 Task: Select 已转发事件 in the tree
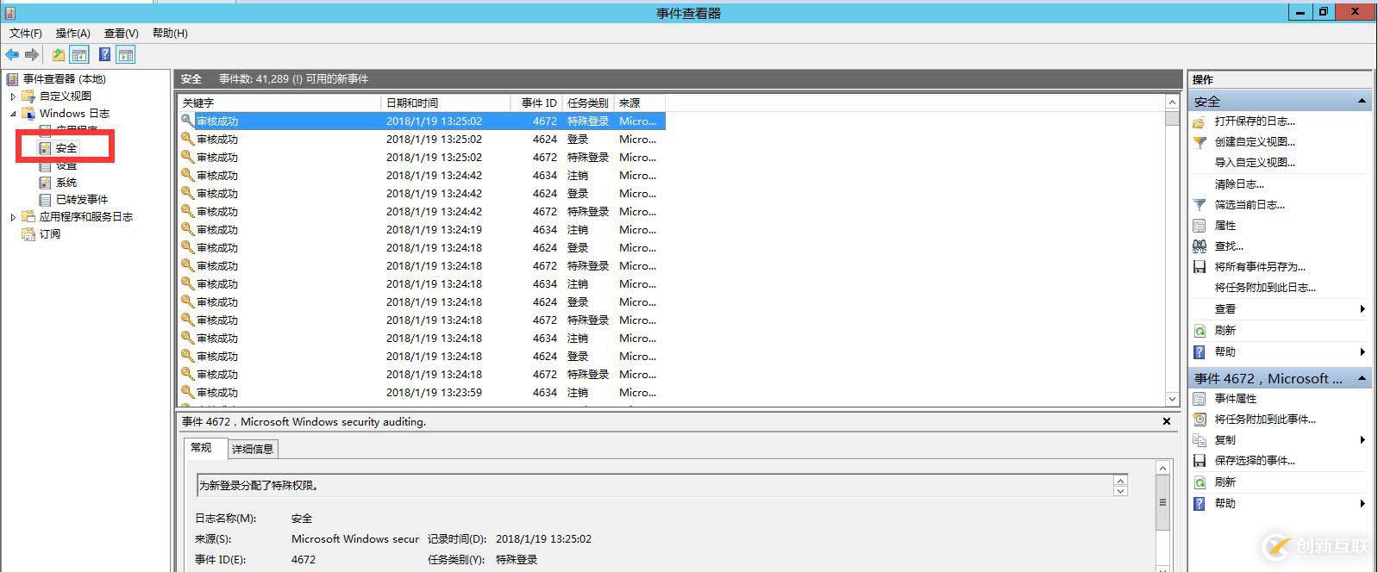(x=82, y=200)
